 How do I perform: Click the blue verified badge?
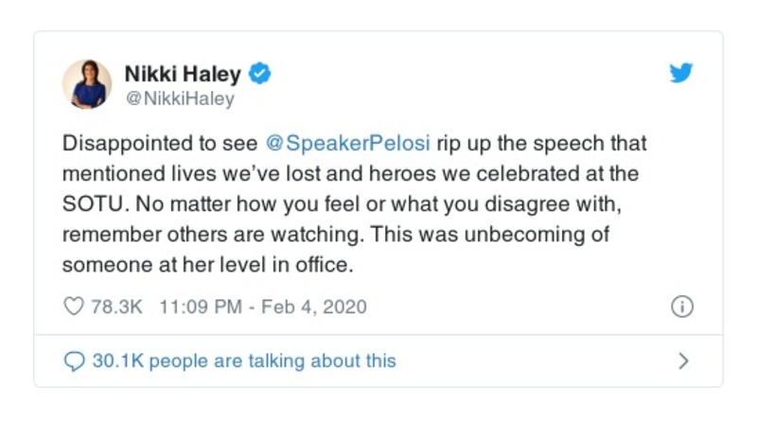tap(261, 73)
